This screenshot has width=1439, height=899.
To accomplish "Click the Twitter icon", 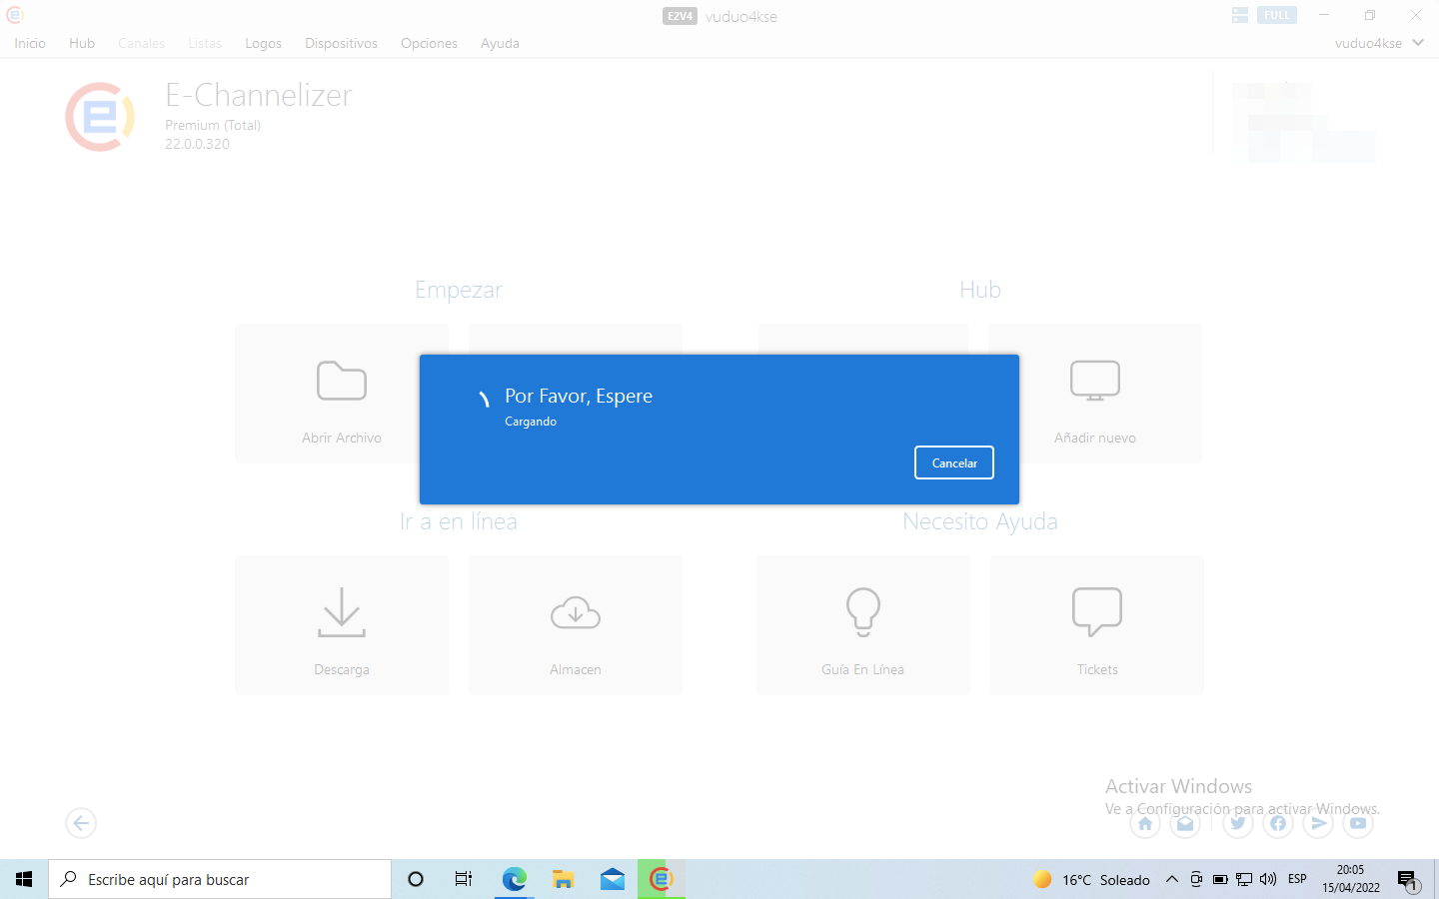I will click(x=1237, y=824).
